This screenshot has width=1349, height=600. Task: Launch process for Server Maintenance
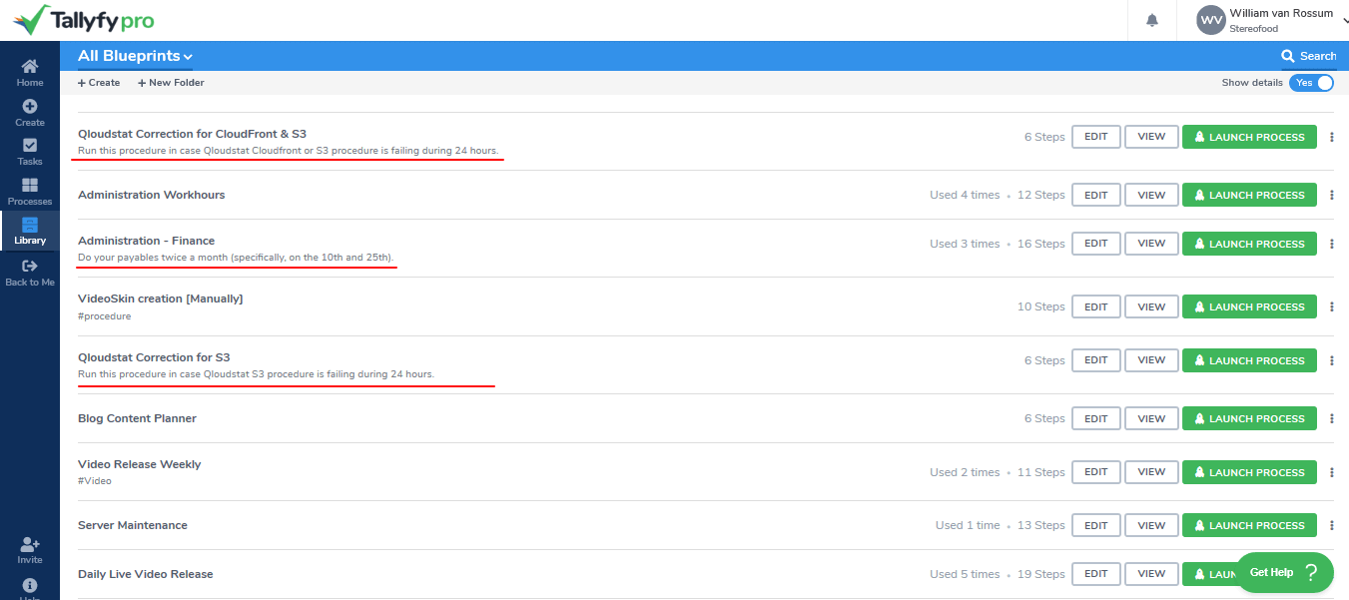click(x=1249, y=525)
